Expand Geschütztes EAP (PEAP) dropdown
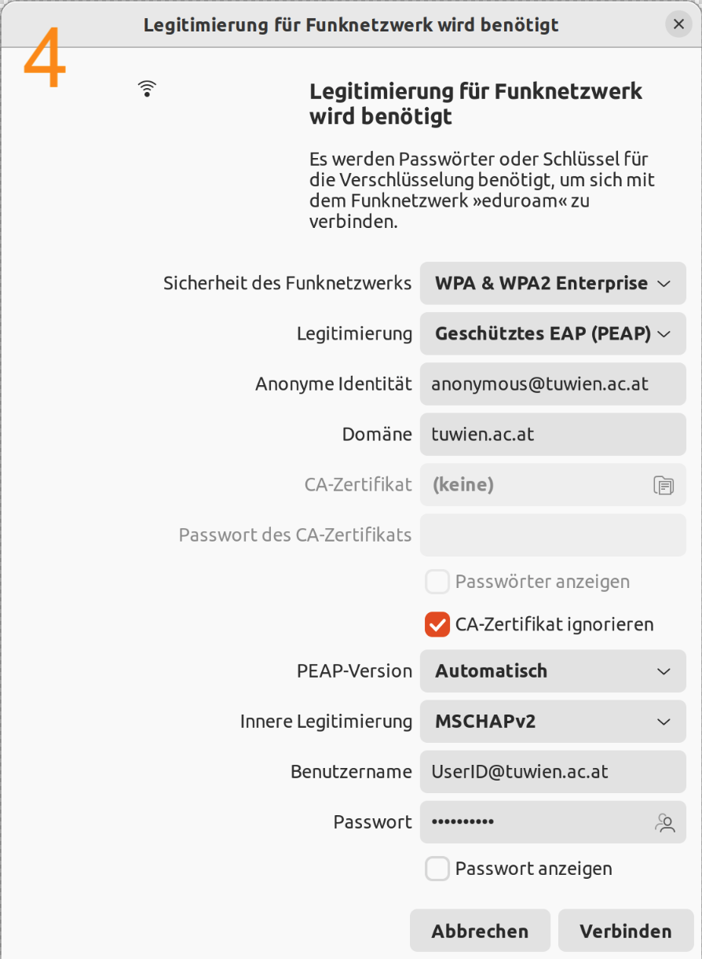This screenshot has width=702, height=959. (x=553, y=334)
